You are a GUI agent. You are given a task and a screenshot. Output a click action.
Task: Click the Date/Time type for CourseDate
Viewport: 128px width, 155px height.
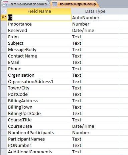pos(95,126)
